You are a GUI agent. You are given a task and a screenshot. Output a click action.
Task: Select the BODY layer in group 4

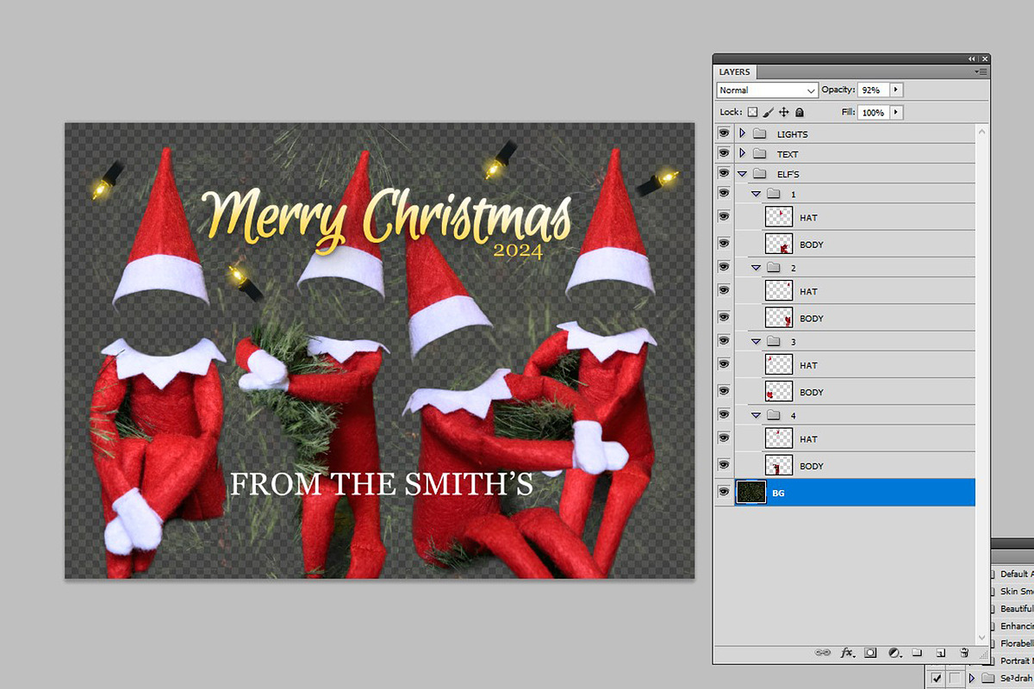coord(854,466)
